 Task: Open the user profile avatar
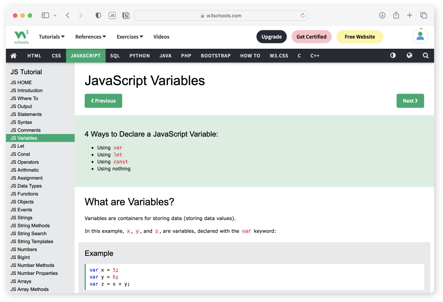coord(420,36)
